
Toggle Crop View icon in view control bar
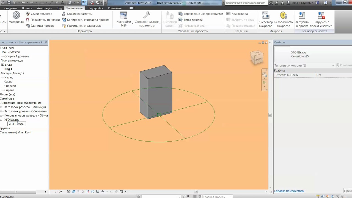click(88, 191)
